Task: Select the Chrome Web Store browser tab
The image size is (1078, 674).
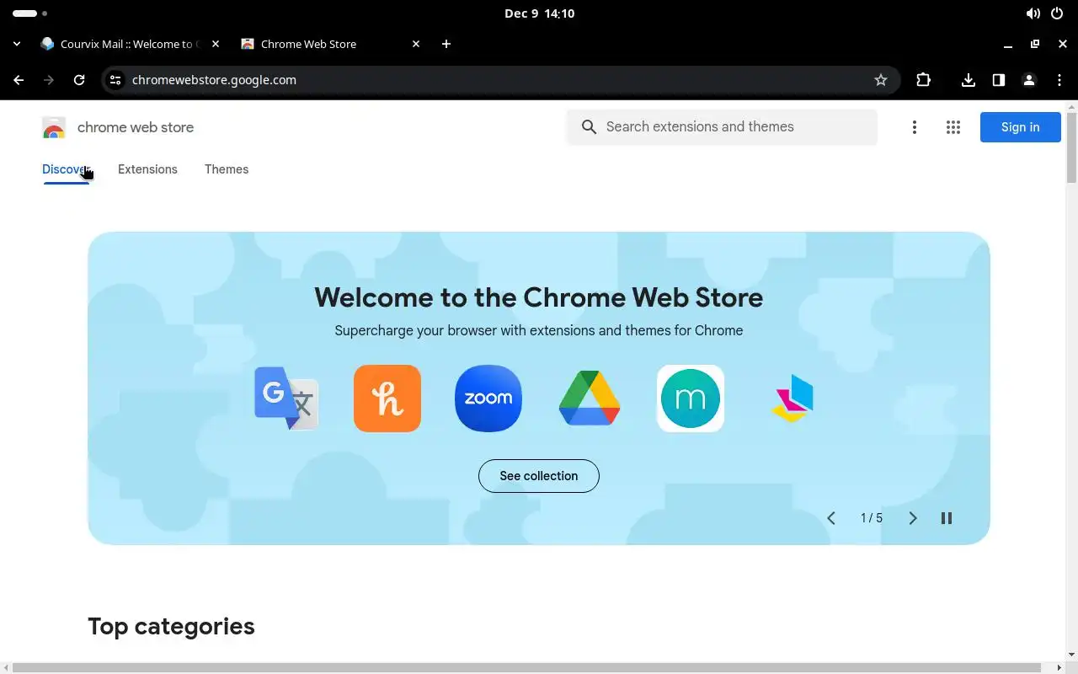Action: 331,44
